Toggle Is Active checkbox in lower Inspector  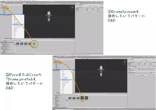pos(139,68)
